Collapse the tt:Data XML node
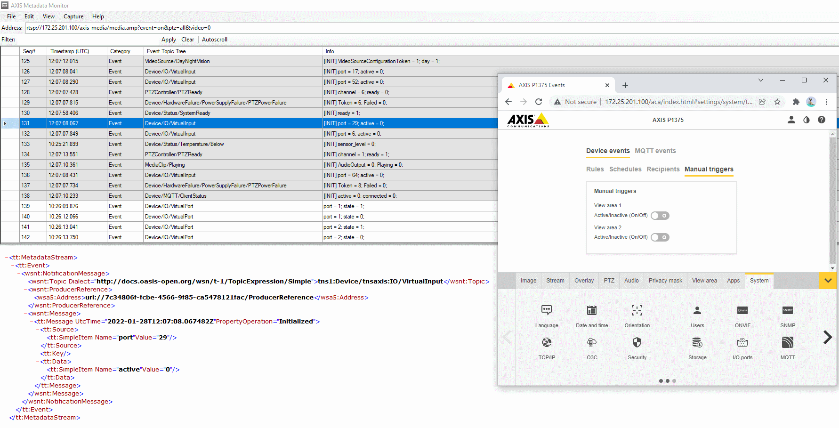The image size is (839, 428). 38,362
